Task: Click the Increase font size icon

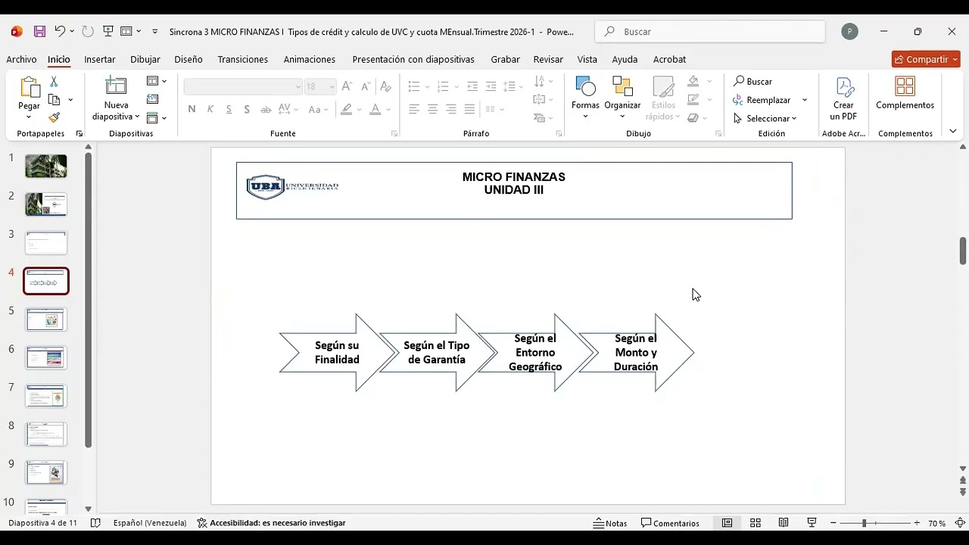Action: 347,87
